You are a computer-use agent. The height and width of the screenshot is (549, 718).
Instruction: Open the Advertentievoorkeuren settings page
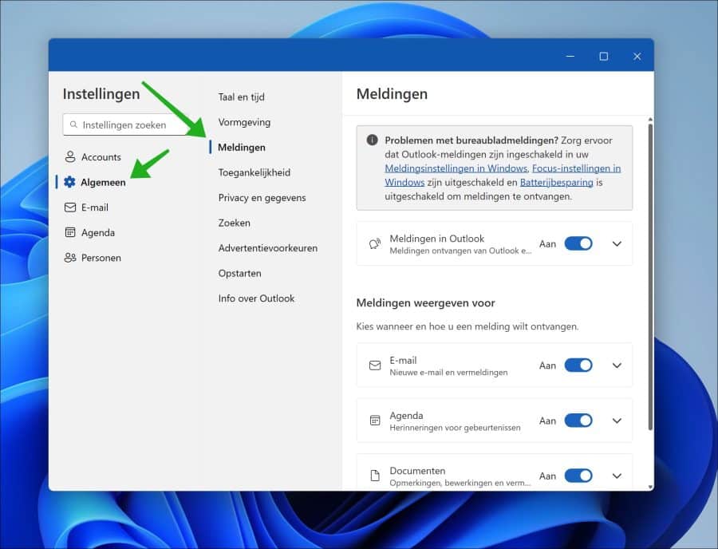(x=266, y=248)
